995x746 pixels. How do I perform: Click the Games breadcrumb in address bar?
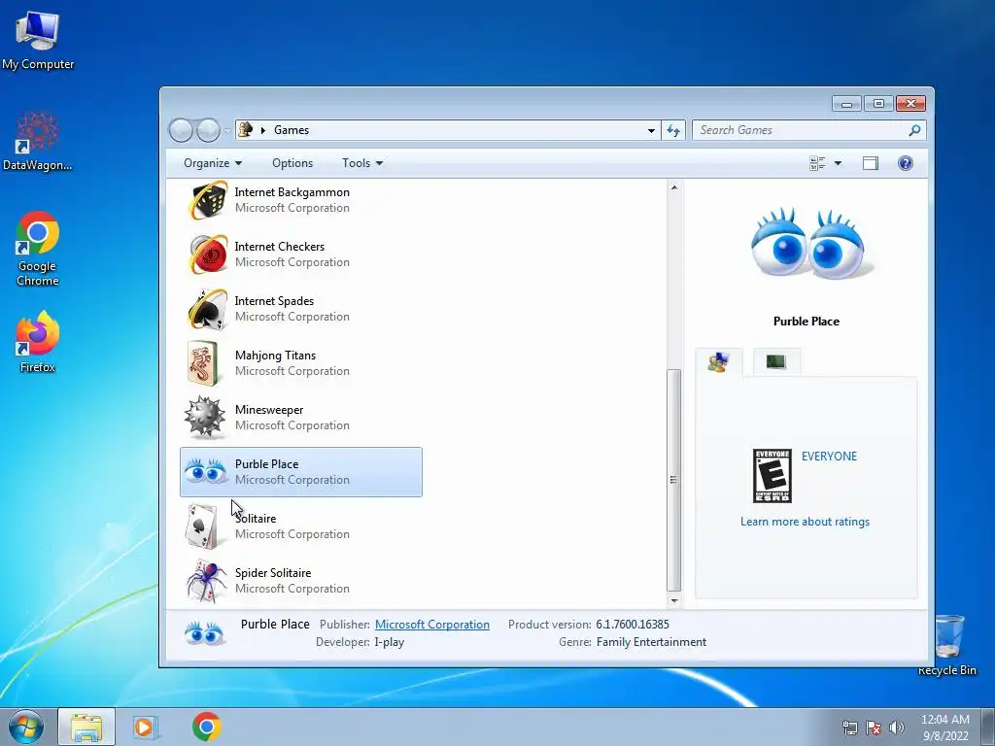[x=292, y=130]
